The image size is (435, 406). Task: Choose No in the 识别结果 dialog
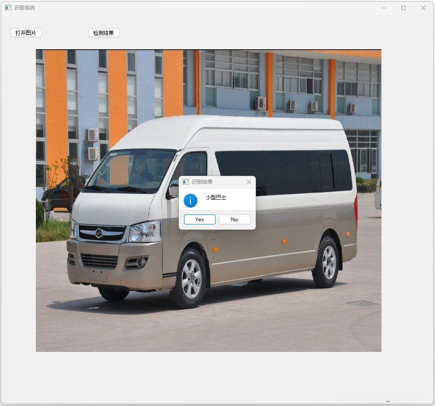[235, 219]
